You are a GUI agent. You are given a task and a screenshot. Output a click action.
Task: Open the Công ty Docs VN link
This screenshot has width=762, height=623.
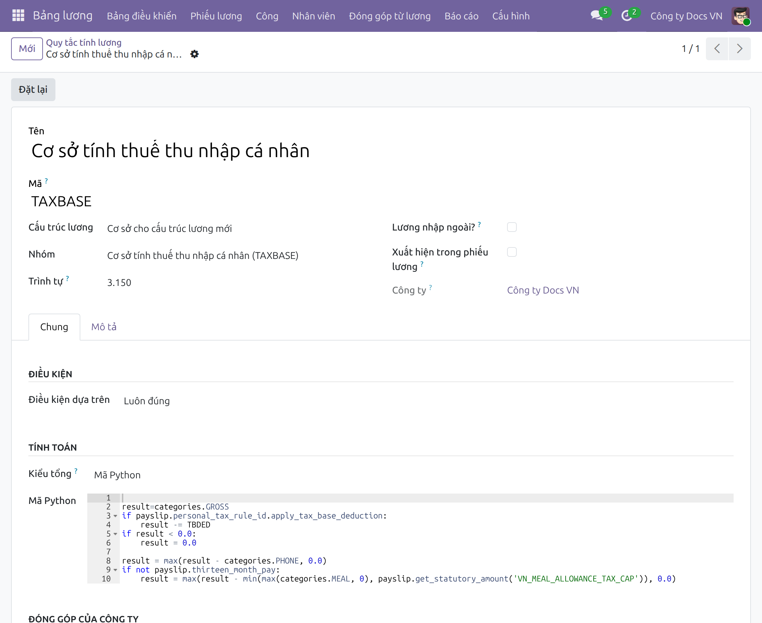(543, 290)
